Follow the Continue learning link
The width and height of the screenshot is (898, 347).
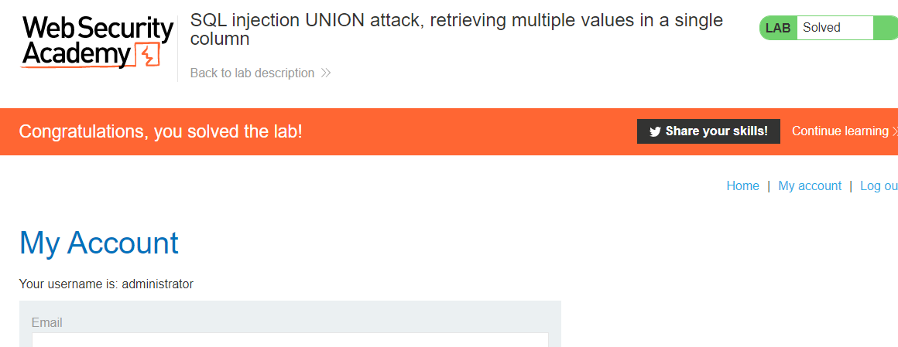[840, 131]
